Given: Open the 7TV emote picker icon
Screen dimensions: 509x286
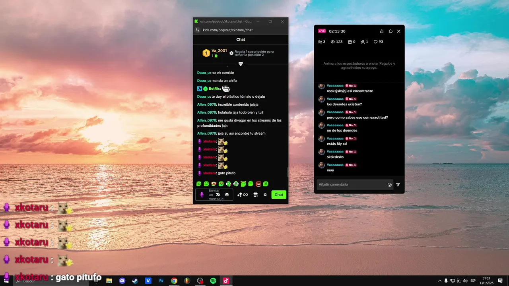Looking at the screenshot, I should (x=218, y=195).
